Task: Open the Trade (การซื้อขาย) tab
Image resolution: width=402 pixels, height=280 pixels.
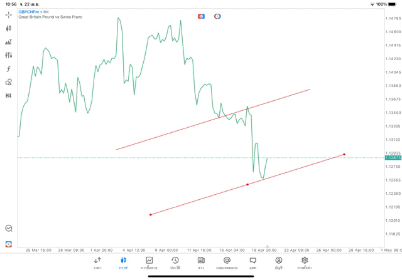Action: pos(149,262)
